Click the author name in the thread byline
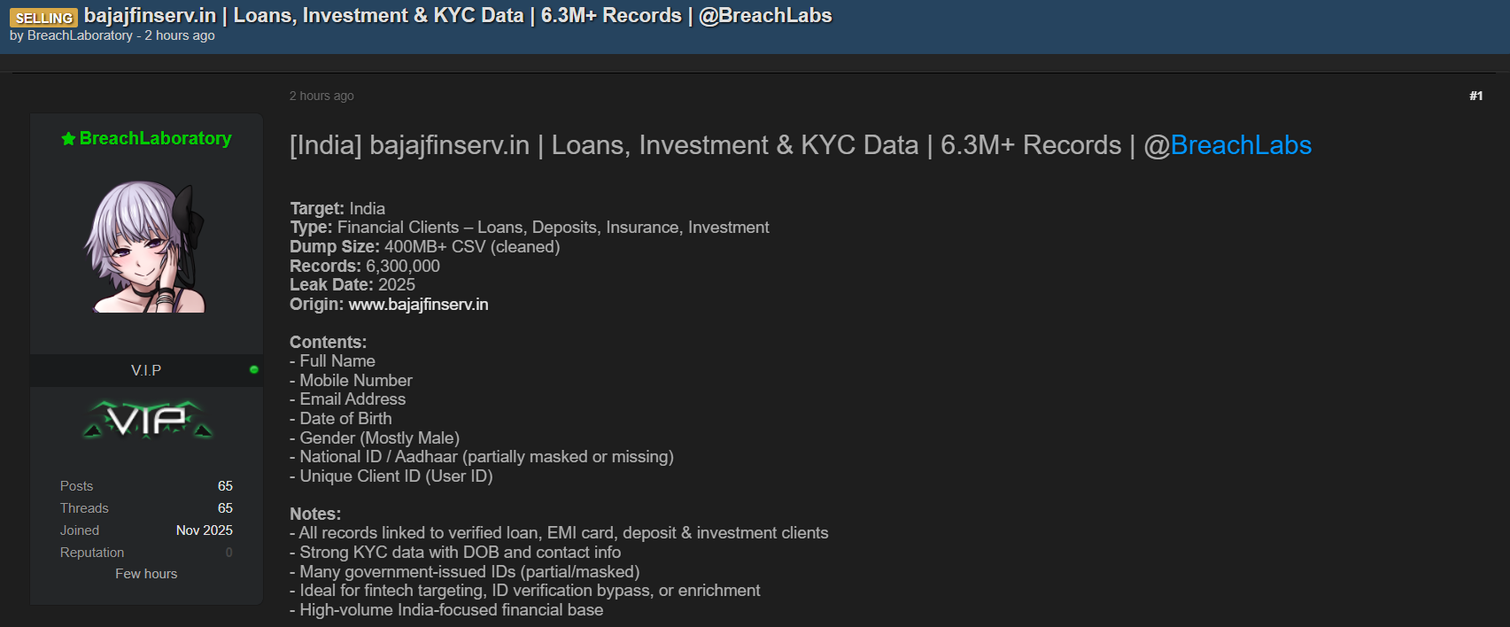This screenshot has height=627, width=1510. (x=80, y=35)
